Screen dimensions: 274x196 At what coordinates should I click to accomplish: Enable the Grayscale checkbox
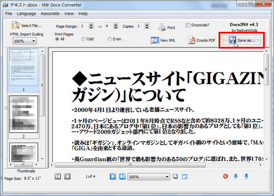(x=188, y=25)
